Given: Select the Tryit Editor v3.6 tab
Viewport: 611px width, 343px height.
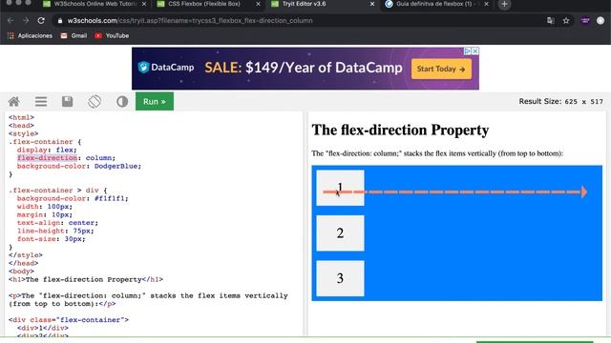Looking at the screenshot, I should [x=304, y=4].
